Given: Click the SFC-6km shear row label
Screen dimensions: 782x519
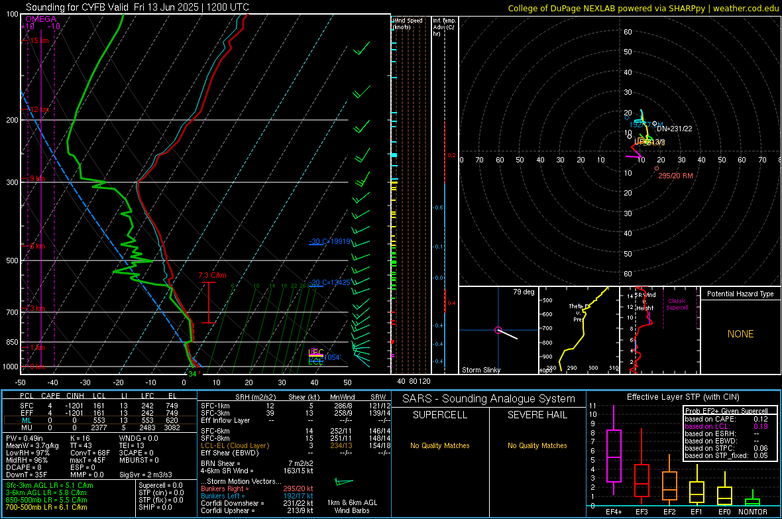Looking at the screenshot, I should tap(215, 431).
